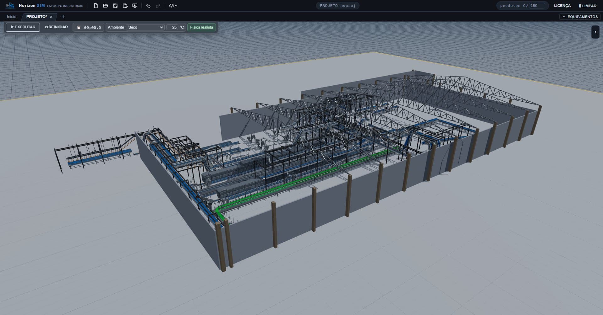Open the LICENÇA menu
This screenshot has width=603, height=315.
pyautogui.click(x=562, y=6)
